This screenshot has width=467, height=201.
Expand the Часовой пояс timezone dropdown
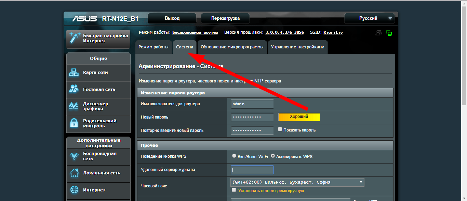tap(297, 182)
